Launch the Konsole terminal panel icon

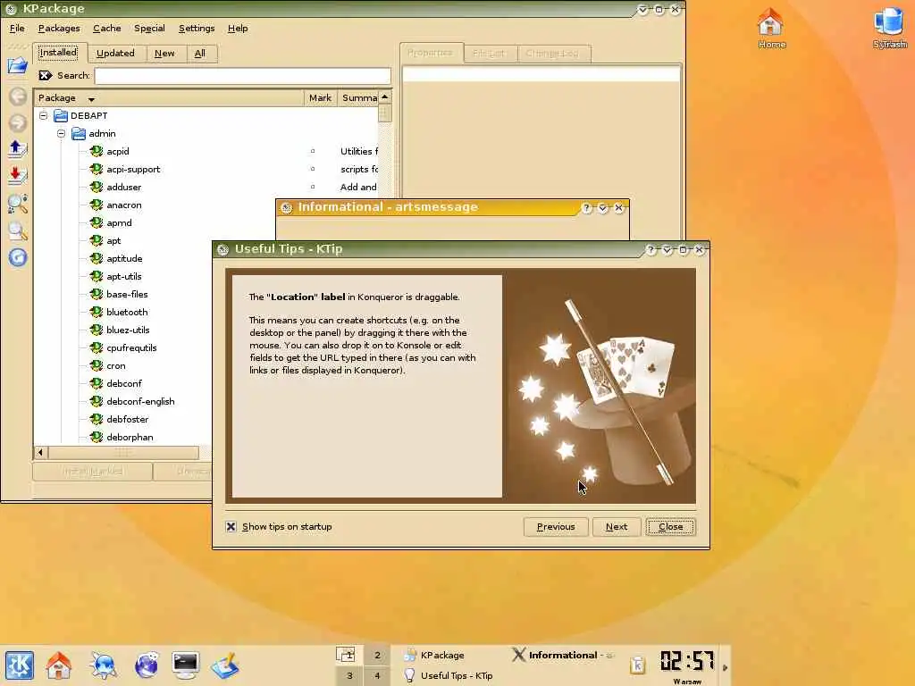point(186,665)
